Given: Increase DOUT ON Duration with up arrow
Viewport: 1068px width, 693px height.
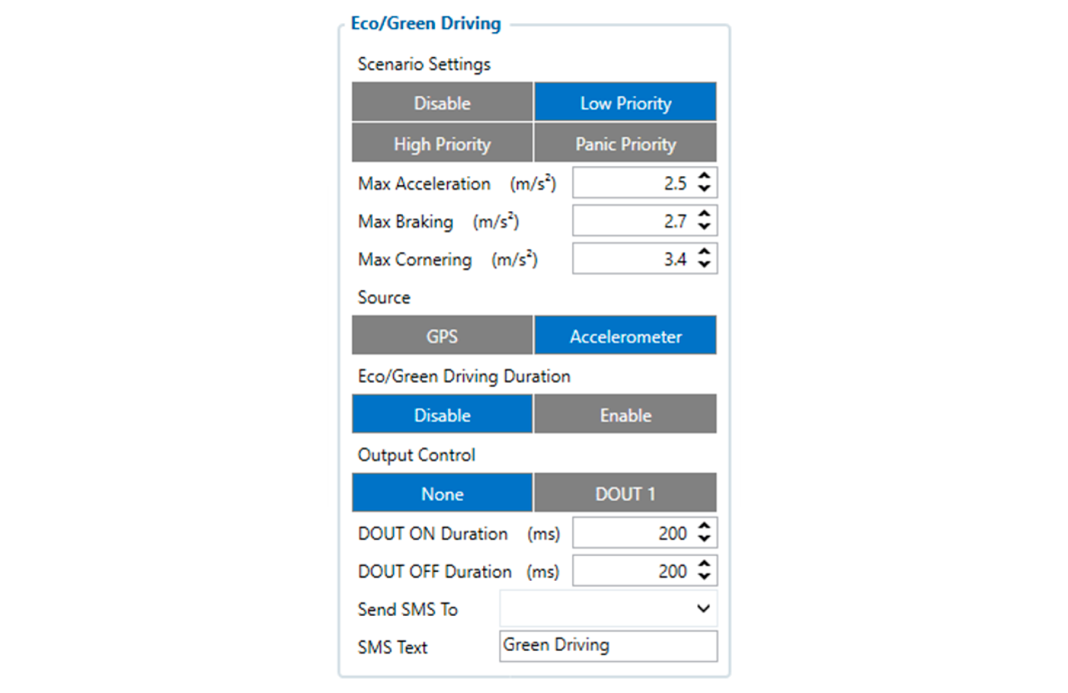Looking at the screenshot, I should tap(704, 526).
